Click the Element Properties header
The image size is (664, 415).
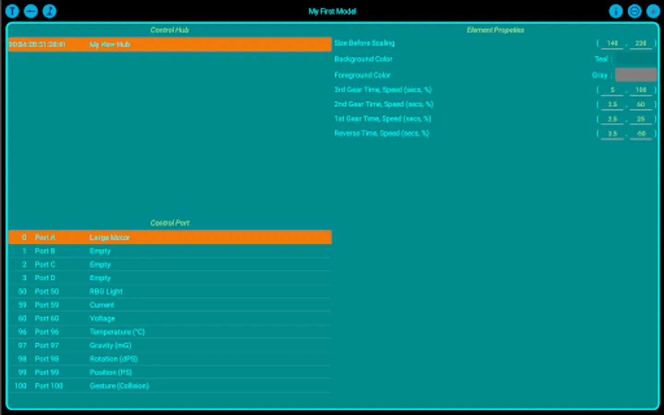pos(495,30)
